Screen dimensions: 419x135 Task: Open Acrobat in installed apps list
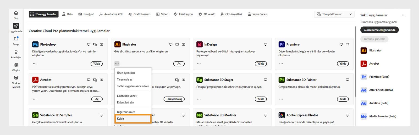tap(370, 64)
